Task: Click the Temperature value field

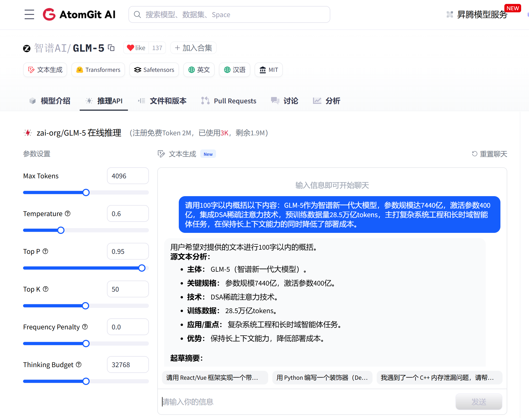Action: coord(128,213)
